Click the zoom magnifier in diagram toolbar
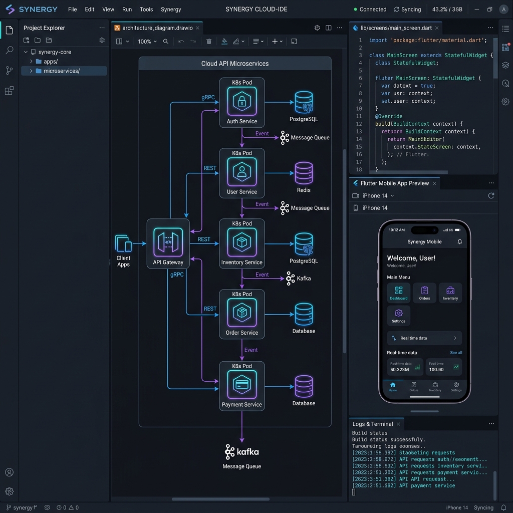Image resolution: width=513 pixels, height=513 pixels. tap(165, 42)
